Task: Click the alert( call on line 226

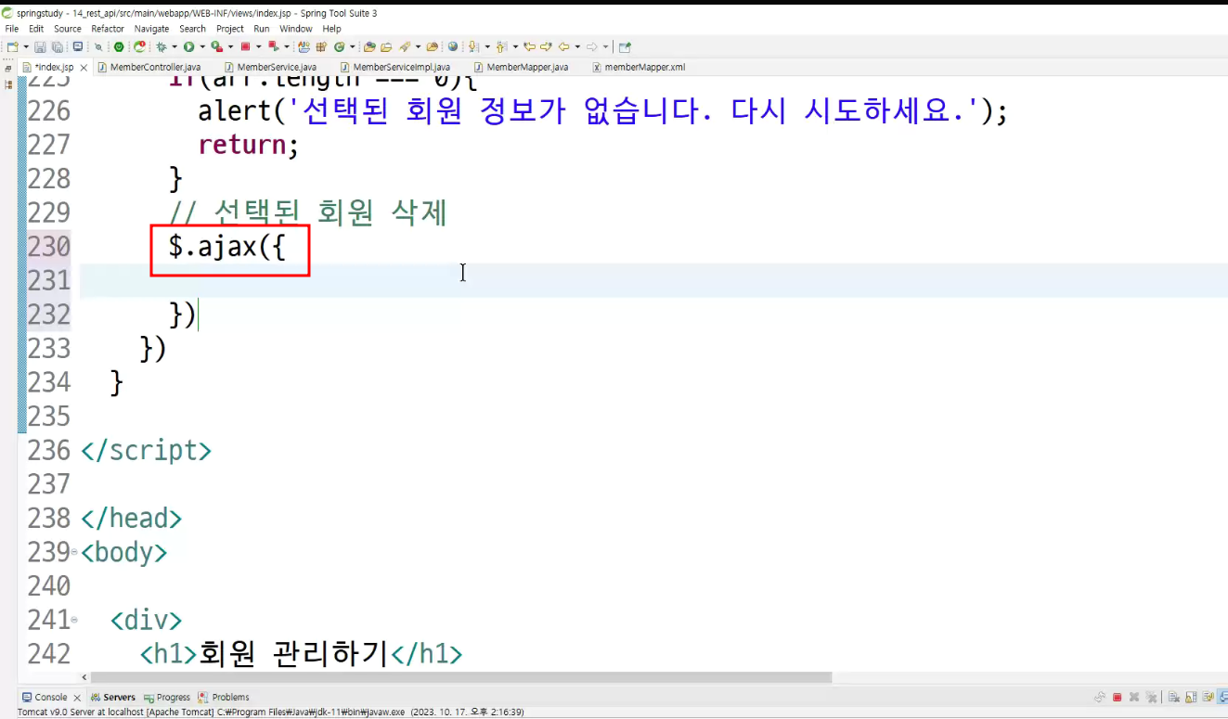Action: click(x=244, y=111)
